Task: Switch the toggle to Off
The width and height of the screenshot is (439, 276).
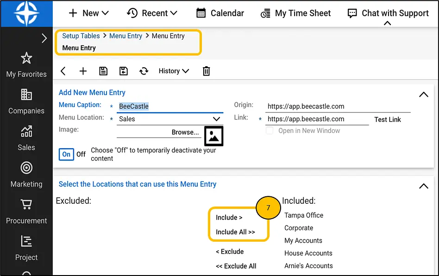Action: 81,154
